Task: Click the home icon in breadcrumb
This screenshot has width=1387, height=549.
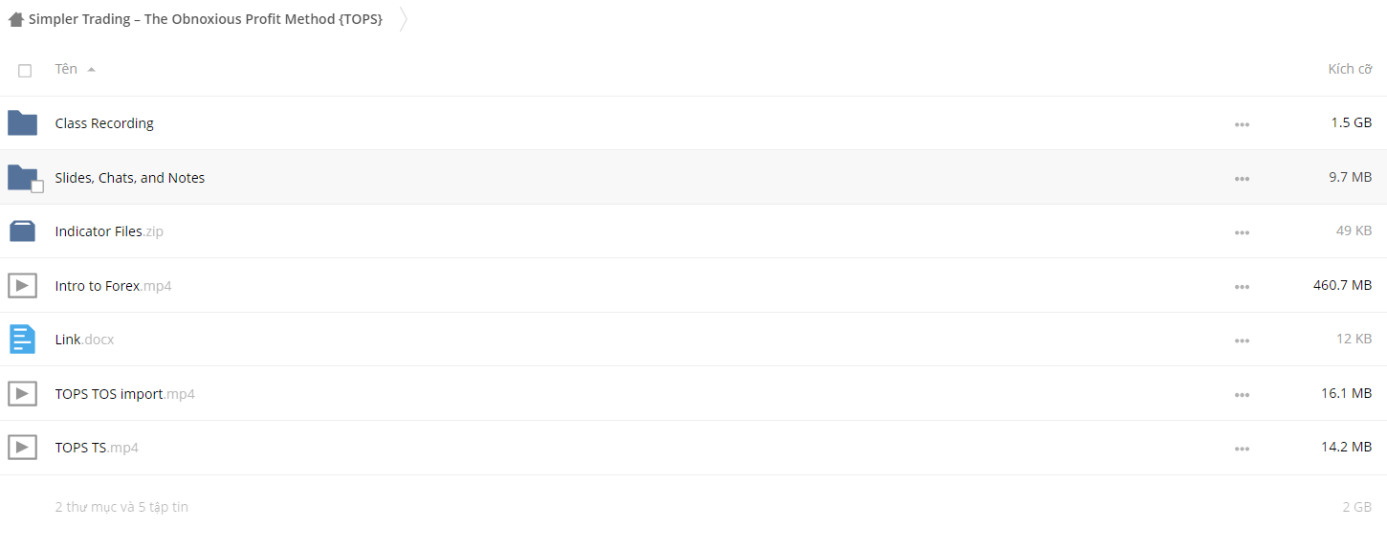Action: tap(16, 19)
